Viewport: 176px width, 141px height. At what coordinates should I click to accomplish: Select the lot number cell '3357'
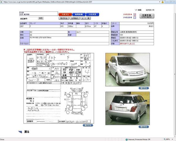[x=25, y=26]
